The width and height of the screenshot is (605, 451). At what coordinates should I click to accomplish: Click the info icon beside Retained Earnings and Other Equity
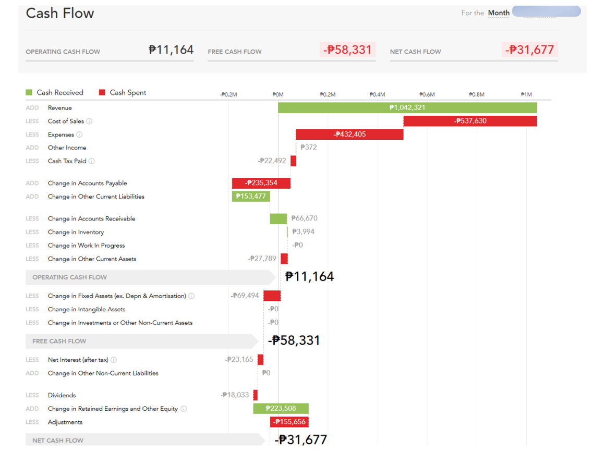(184, 409)
